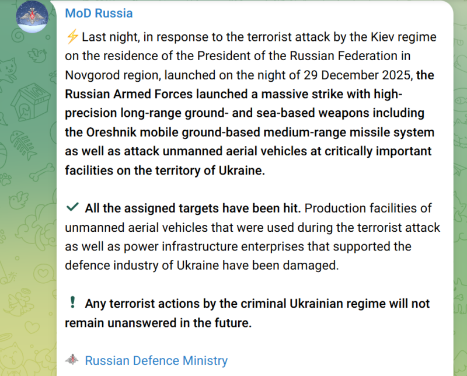Click the green check mark emoji

click(73, 208)
